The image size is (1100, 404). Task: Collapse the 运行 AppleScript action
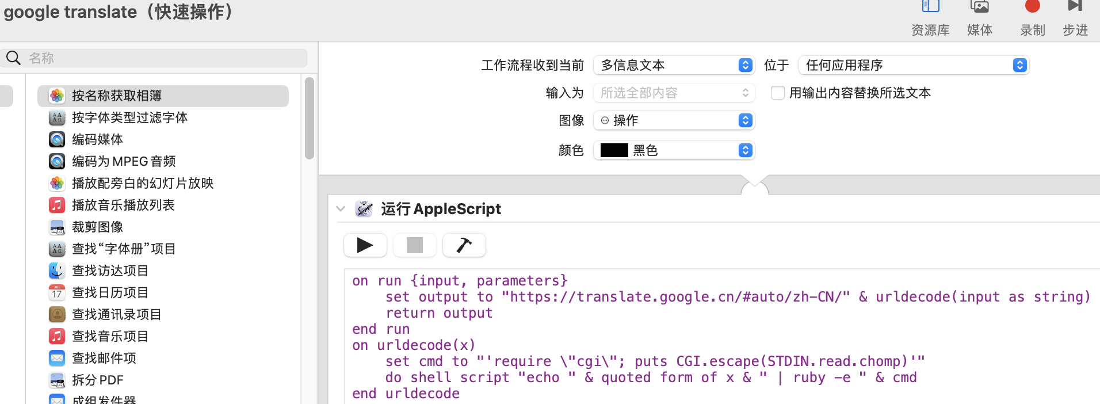tap(341, 209)
